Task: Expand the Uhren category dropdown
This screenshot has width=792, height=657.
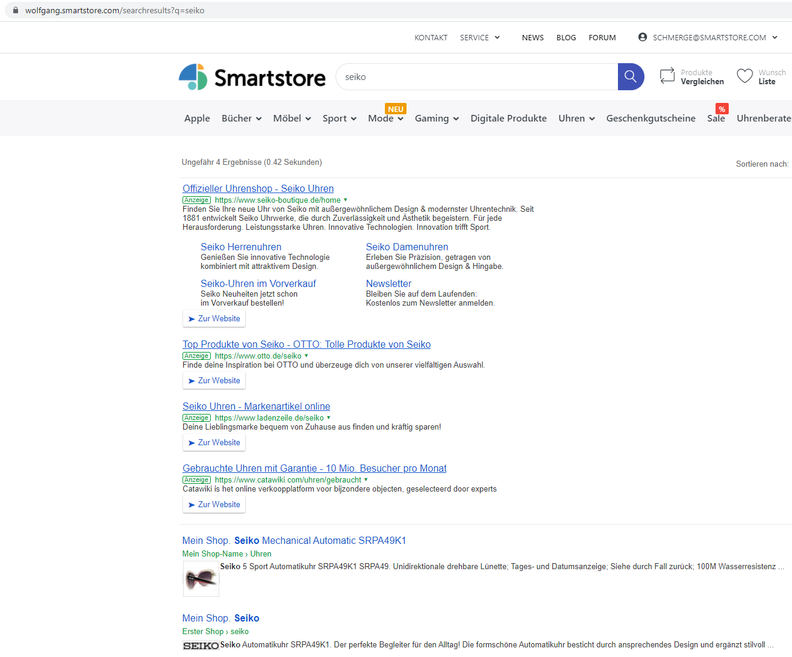Action: pyautogui.click(x=576, y=119)
